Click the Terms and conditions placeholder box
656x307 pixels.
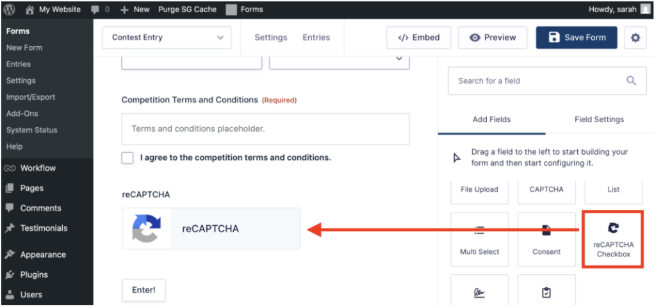[266, 129]
